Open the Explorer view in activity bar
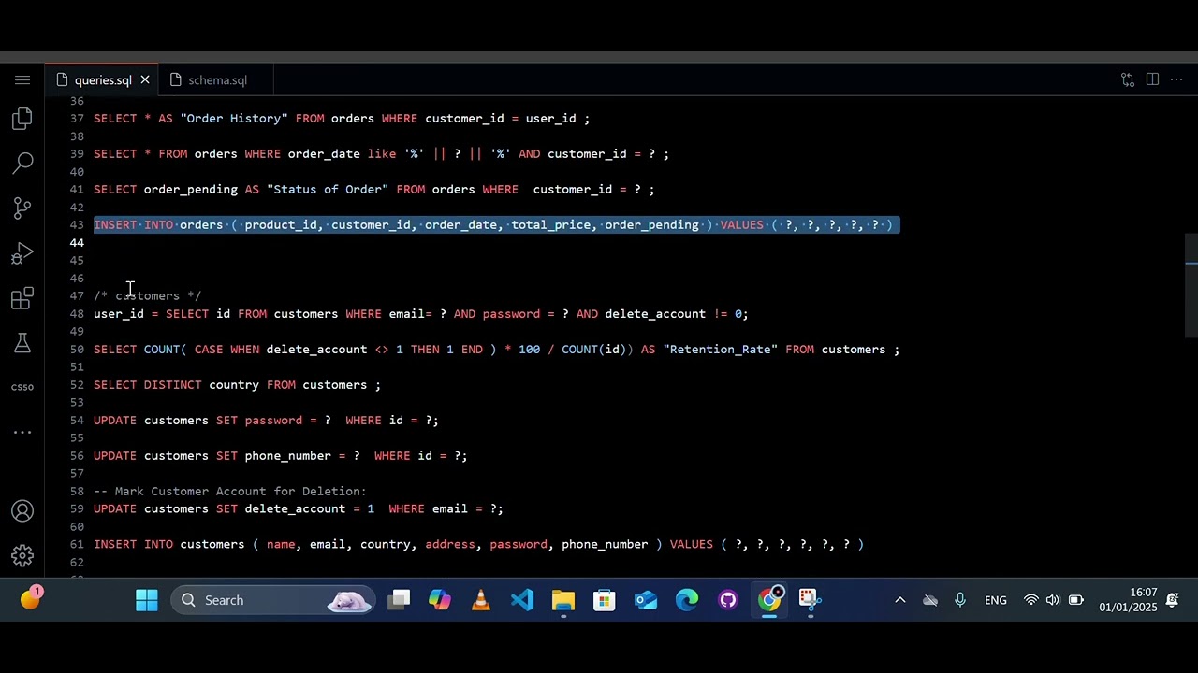Screen dimensions: 1198x673 [x=22, y=119]
